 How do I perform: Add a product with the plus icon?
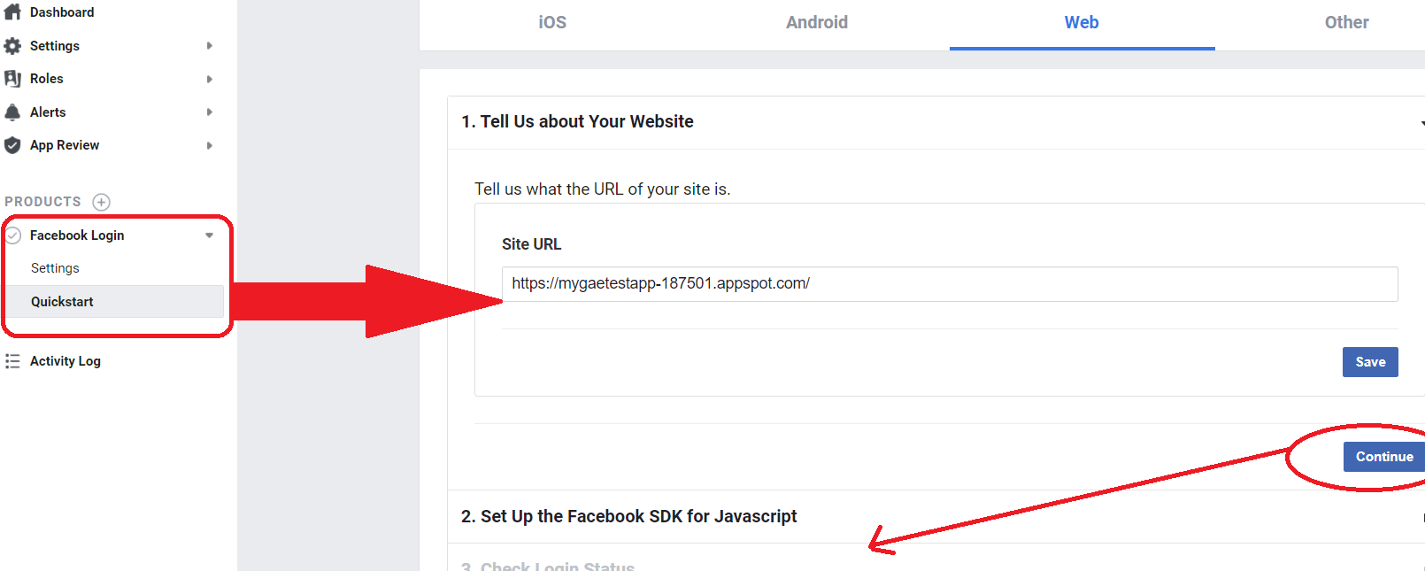coord(102,202)
